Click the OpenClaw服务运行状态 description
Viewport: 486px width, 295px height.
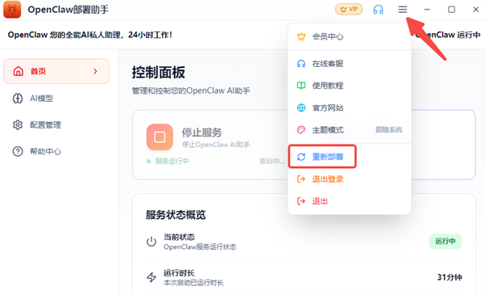[200, 247]
